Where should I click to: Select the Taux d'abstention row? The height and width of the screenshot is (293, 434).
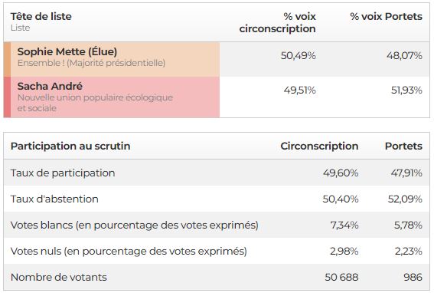217,199
